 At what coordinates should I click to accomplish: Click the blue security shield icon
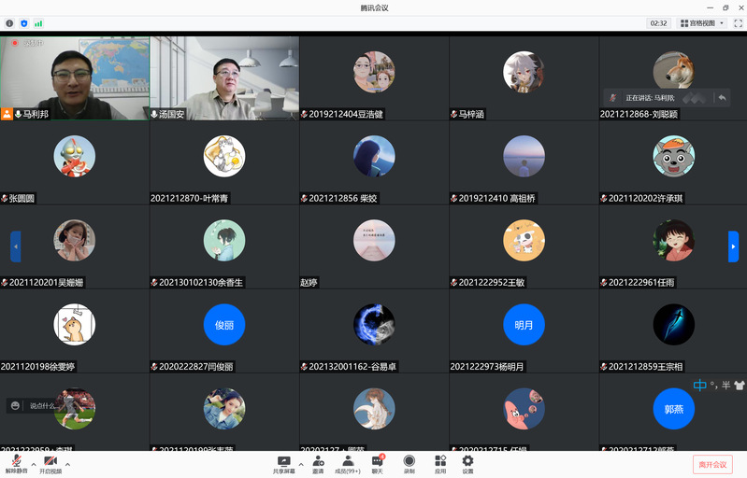[x=23, y=22]
